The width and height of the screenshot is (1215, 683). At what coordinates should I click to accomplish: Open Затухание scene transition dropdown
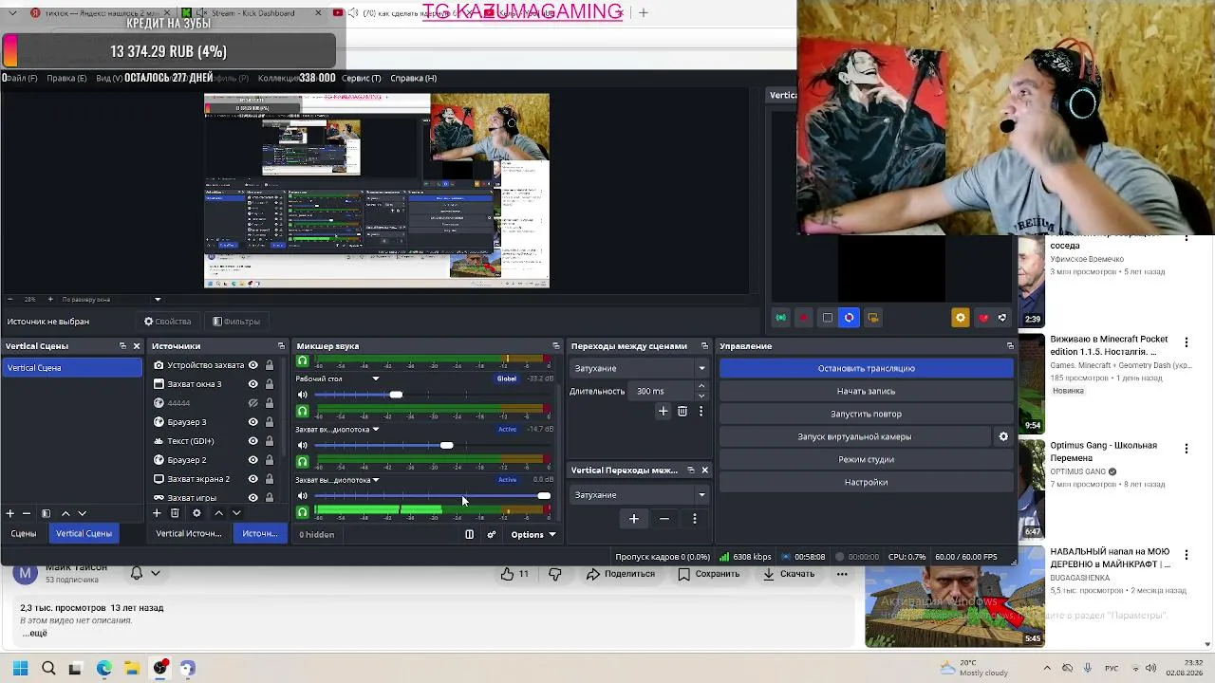point(640,368)
